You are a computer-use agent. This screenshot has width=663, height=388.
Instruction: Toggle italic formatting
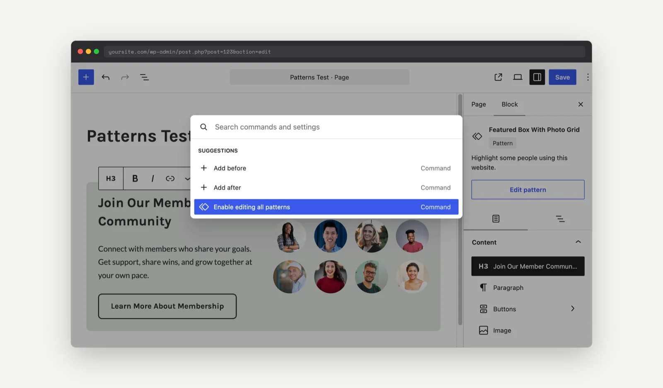click(152, 178)
